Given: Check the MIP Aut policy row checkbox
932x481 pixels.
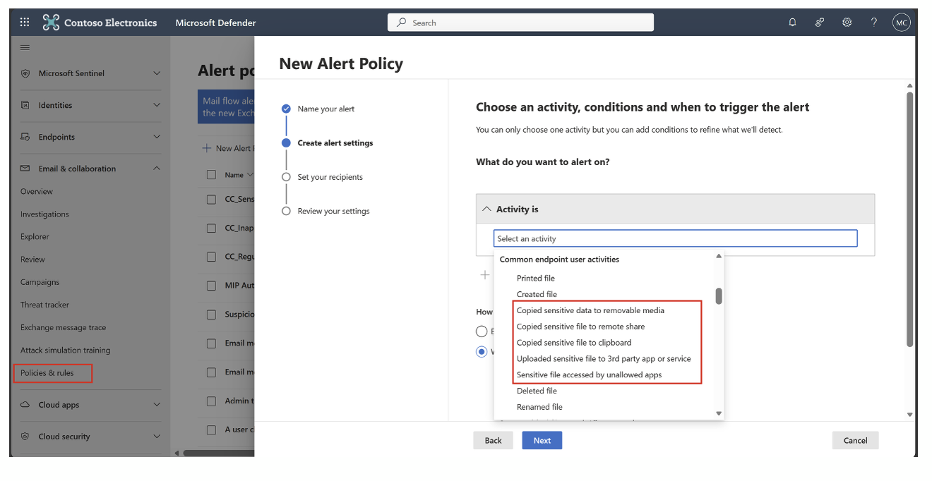Looking at the screenshot, I should coord(211,286).
